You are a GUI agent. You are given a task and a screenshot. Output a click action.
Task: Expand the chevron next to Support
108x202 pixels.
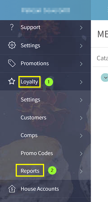click(x=81, y=28)
